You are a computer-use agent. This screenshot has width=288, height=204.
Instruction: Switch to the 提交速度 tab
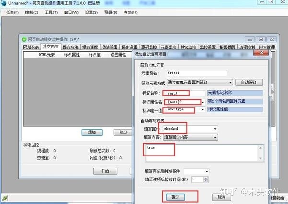(90, 47)
